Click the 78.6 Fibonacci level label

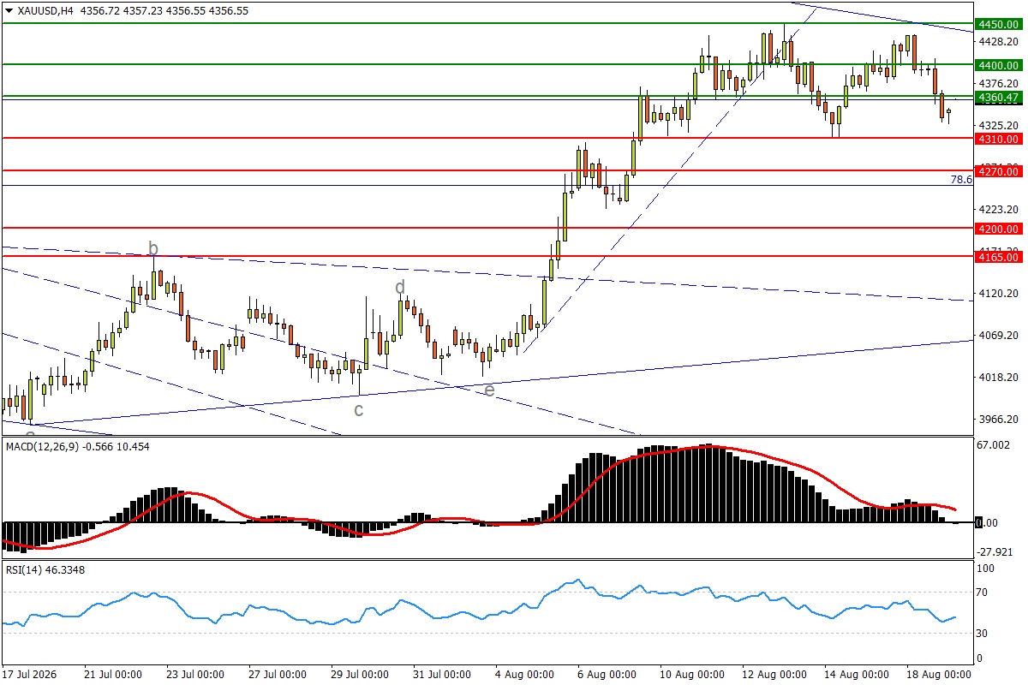point(961,180)
